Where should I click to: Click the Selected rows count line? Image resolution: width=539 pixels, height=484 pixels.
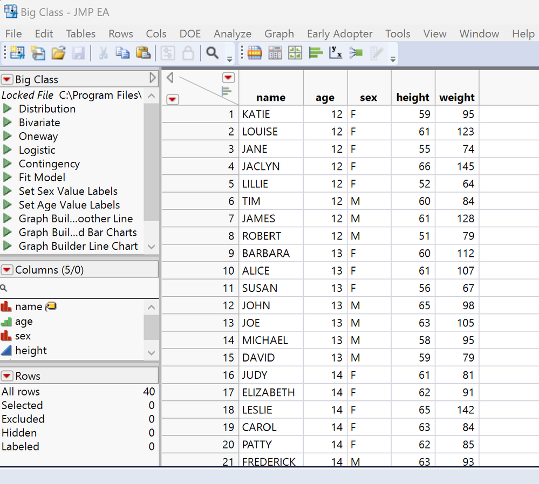(78, 405)
